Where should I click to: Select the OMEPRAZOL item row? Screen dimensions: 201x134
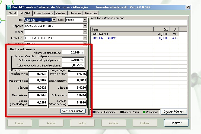[x=122, y=34]
